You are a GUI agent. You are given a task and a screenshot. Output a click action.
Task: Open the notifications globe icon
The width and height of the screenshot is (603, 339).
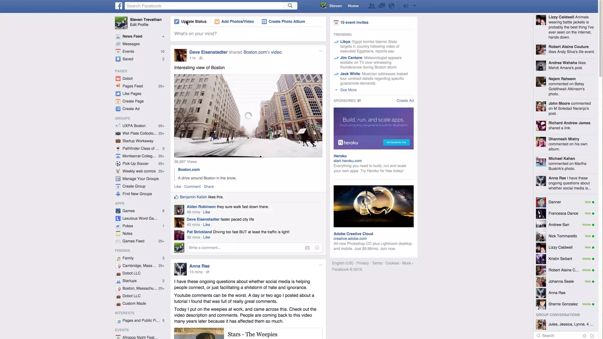tap(391, 6)
